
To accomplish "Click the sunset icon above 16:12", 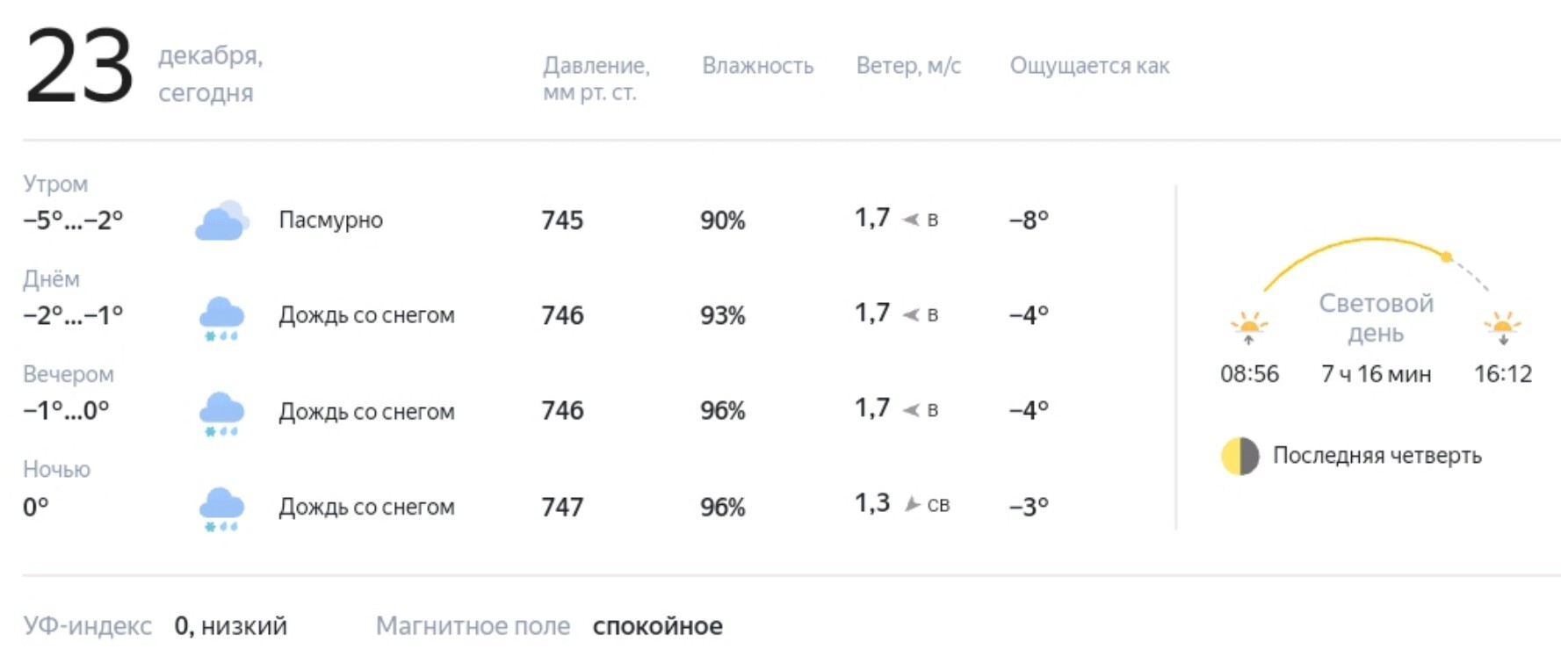I will [1503, 328].
